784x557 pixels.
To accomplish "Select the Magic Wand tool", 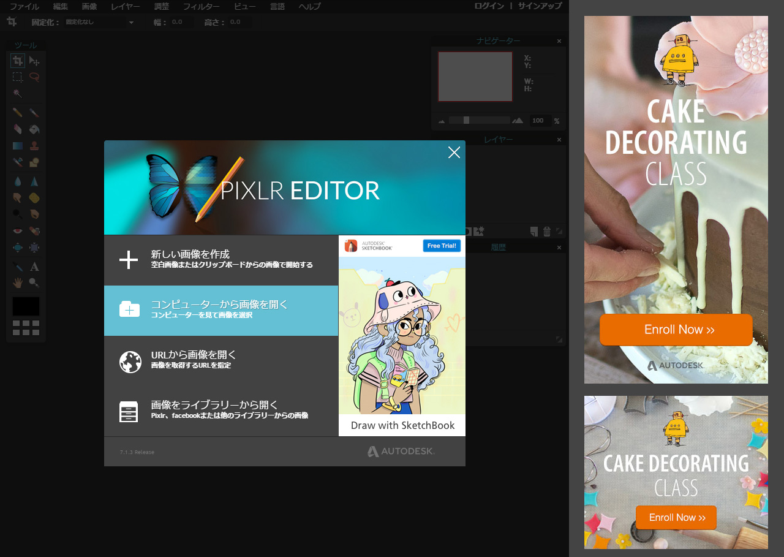I will (18, 94).
